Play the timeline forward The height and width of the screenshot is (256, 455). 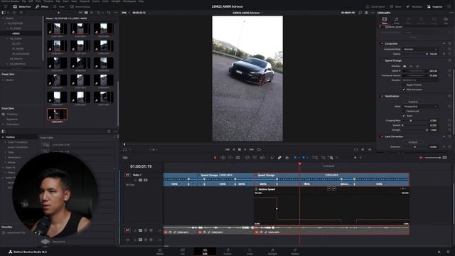point(245,149)
